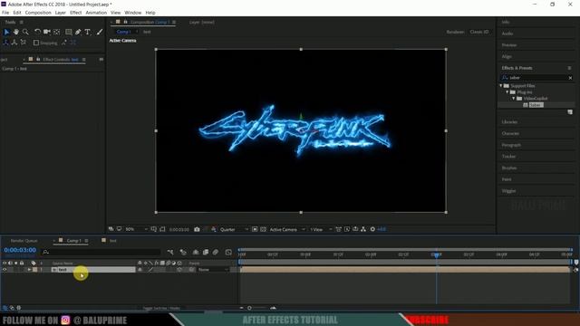Click the Reset Exposure icon in viewer footer
Screen dimensions: 580x326
tap(372, 229)
